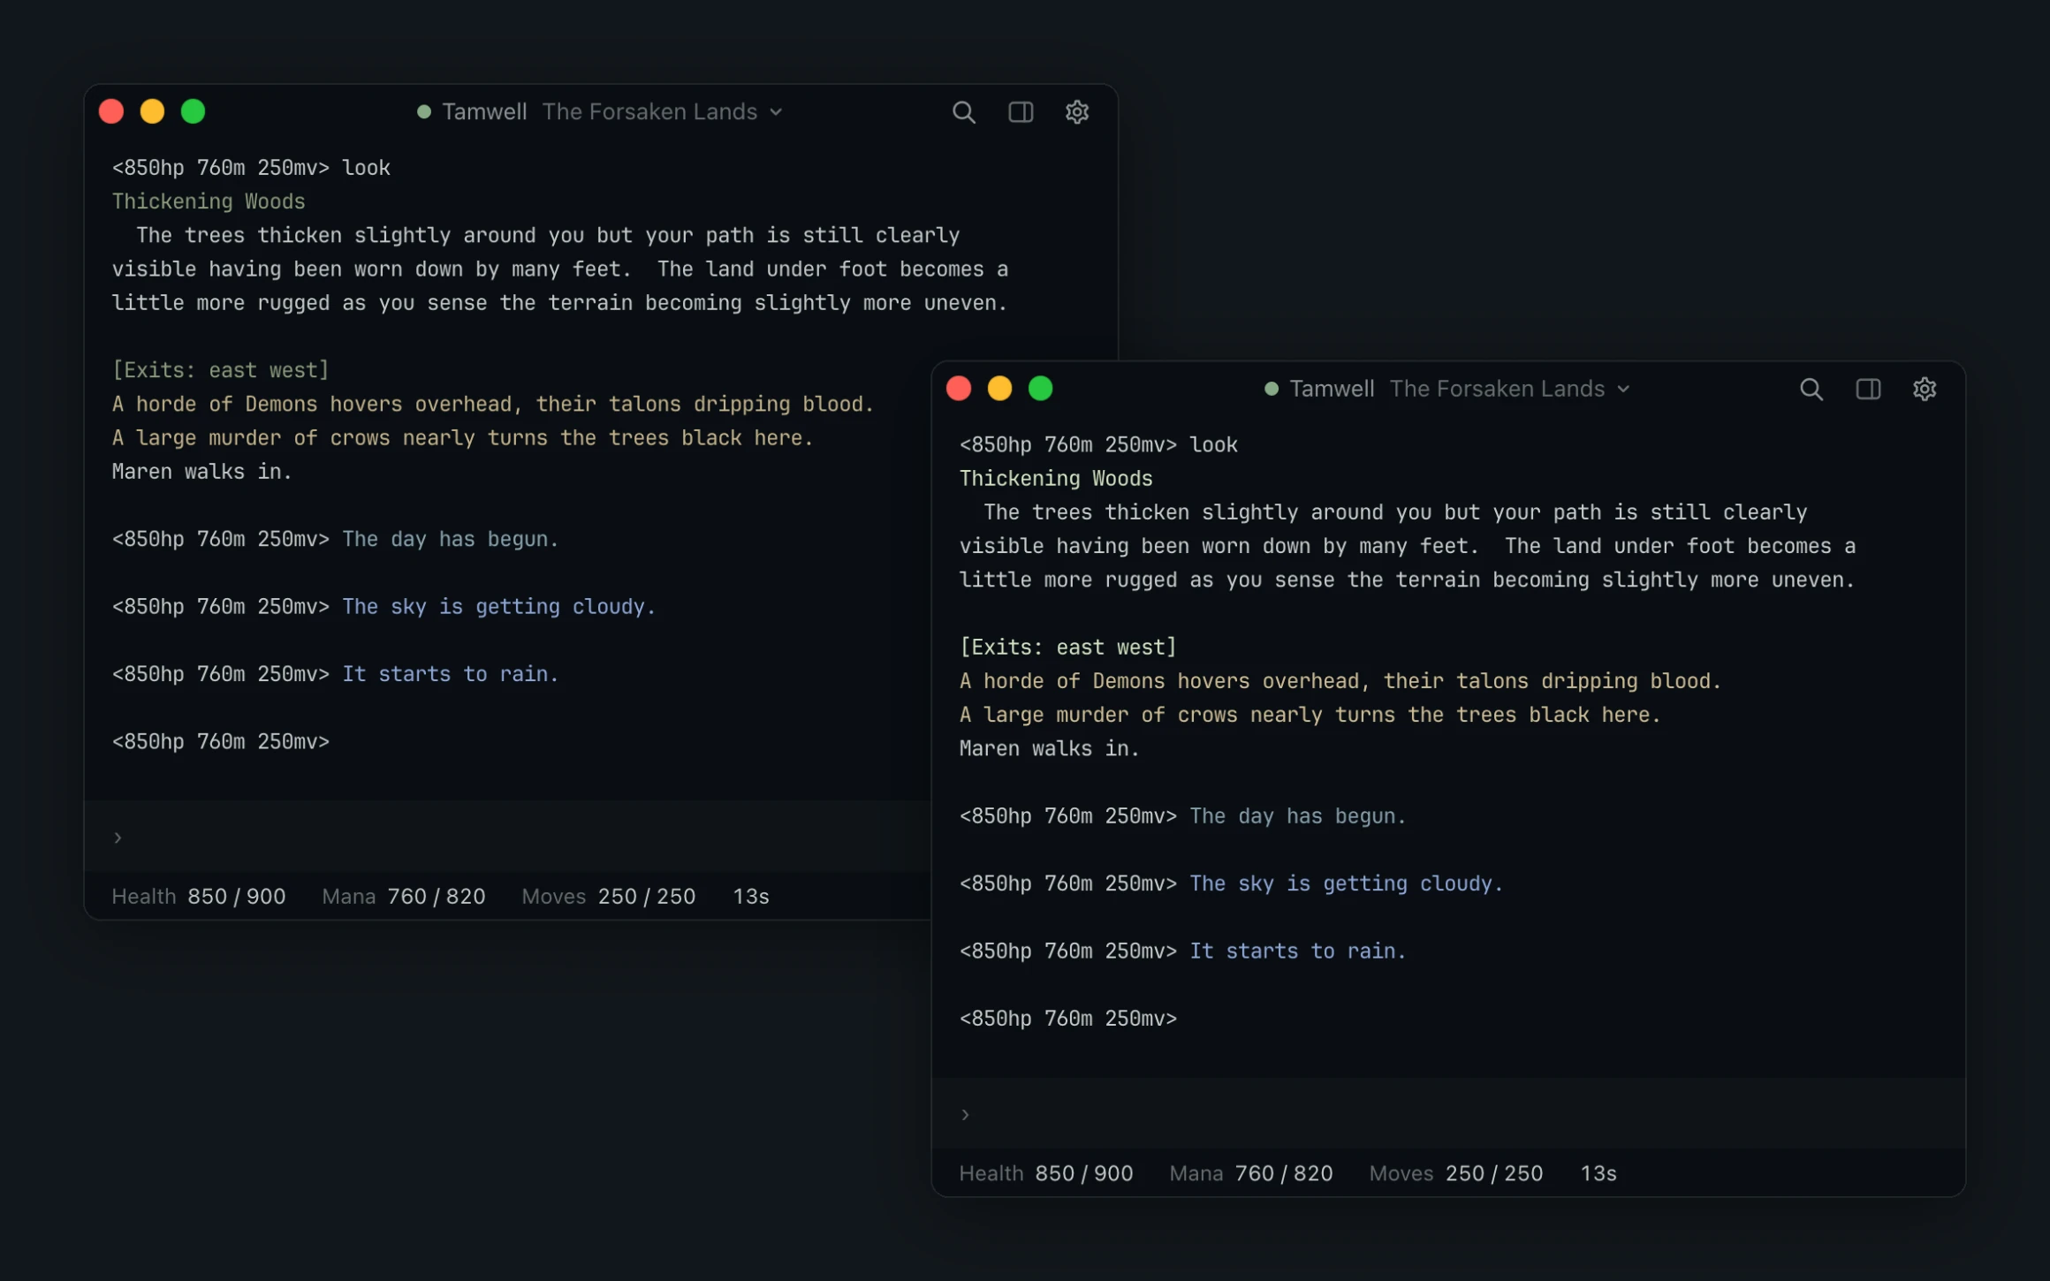Image resolution: width=2050 pixels, height=1281 pixels.
Task: Click the 13s timer in back window
Action: point(751,896)
